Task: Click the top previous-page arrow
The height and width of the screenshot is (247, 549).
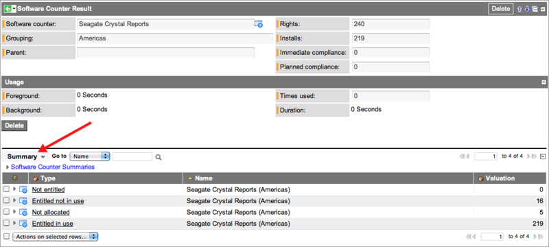Action: (x=468, y=156)
